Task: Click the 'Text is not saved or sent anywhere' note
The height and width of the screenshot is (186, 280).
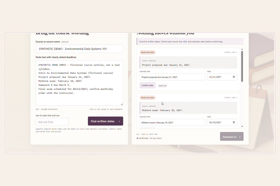Action: [106, 109]
